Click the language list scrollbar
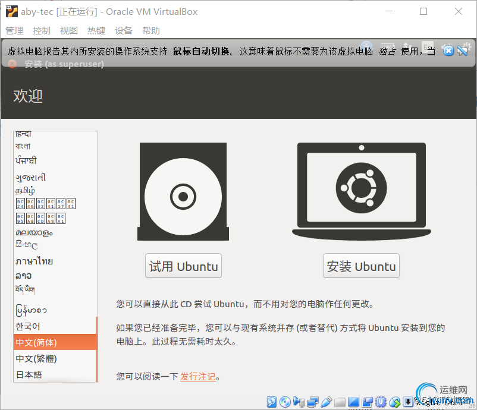The height and width of the screenshot is (410, 477). point(97,349)
